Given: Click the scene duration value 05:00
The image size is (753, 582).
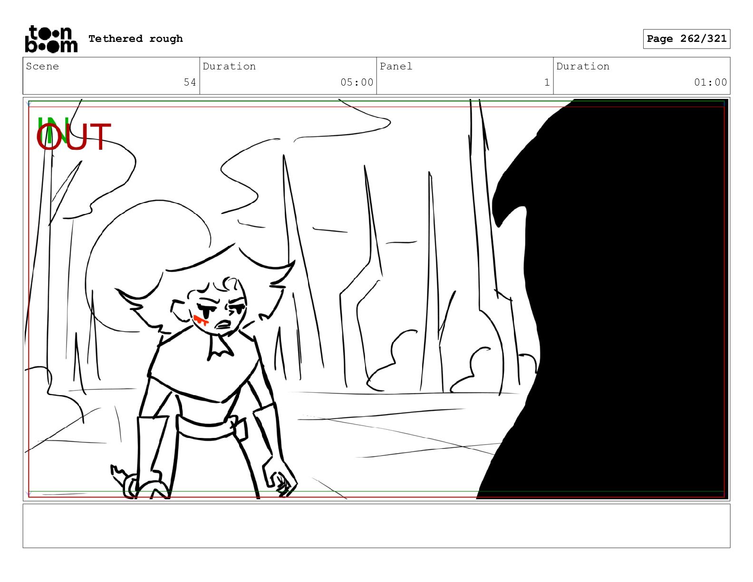Looking at the screenshot, I should pyautogui.click(x=357, y=82).
